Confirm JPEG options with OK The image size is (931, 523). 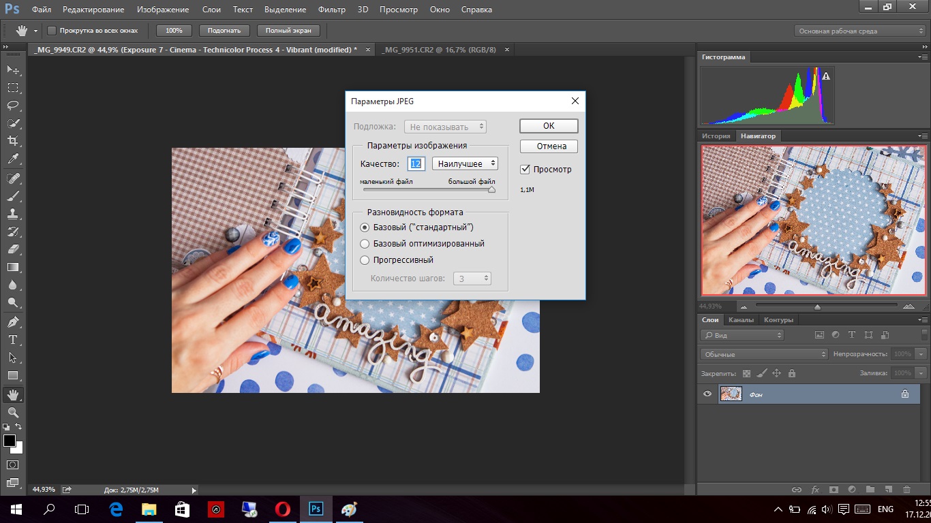(549, 126)
